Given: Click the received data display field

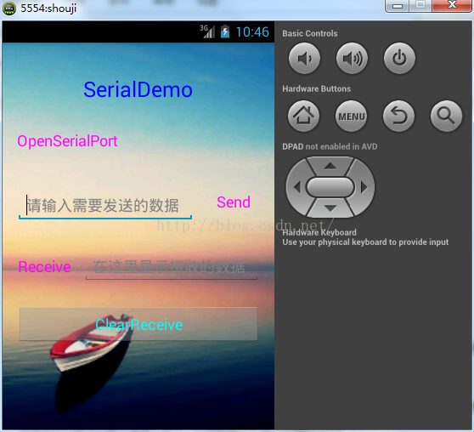Looking at the screenshot, I should pos(172,268).
